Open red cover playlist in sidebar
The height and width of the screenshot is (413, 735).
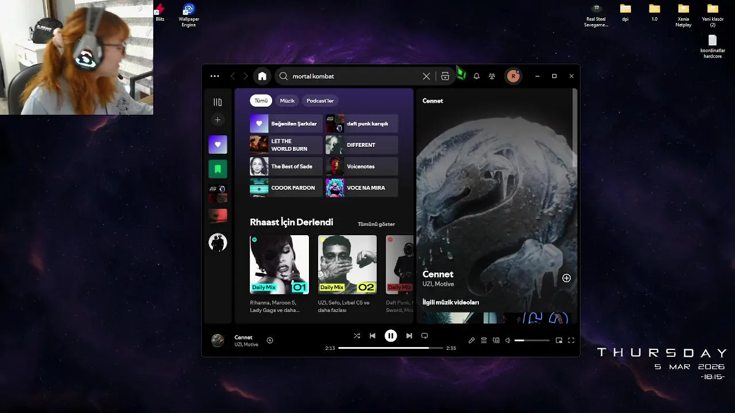pyautogui.click(x=218, y=216)
